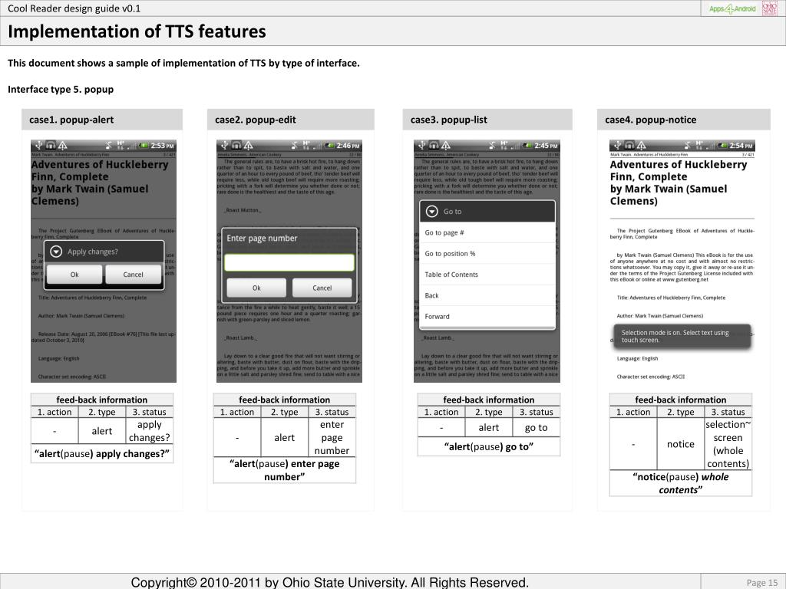Click Huckleberry Finn book title in case4 screenshot

(679, 183)
